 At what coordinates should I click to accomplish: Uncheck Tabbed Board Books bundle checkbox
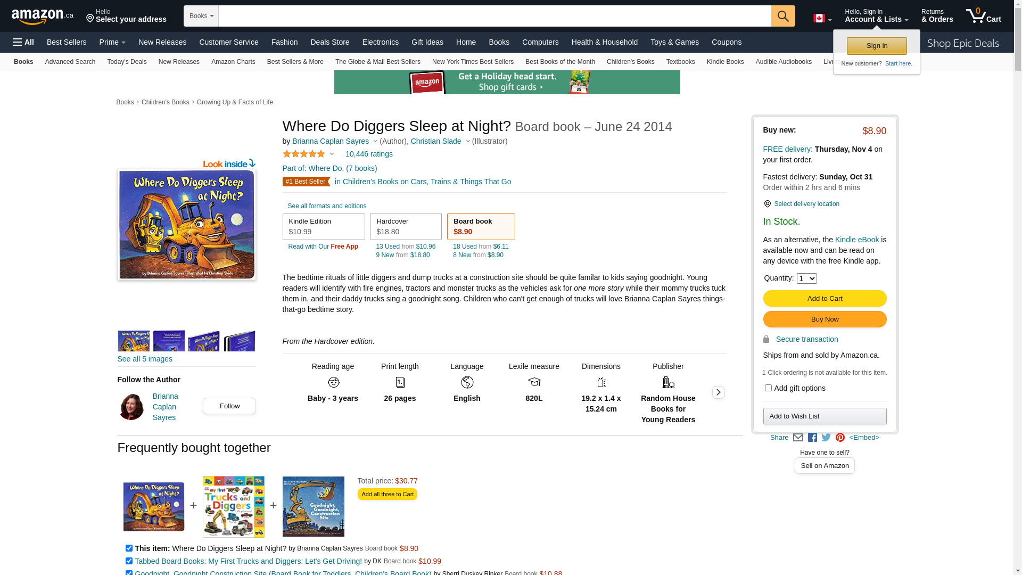tap(129, 561)
